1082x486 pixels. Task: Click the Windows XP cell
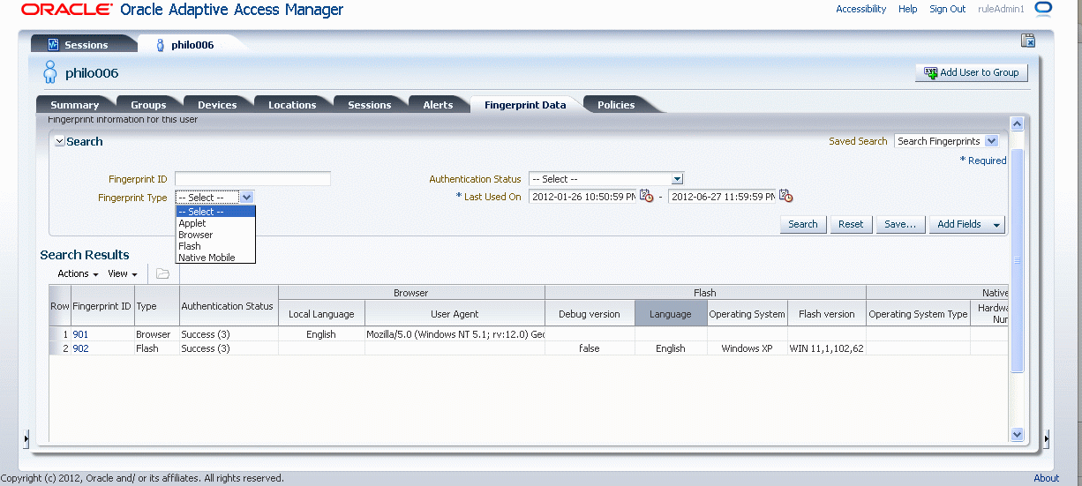pyautogui.click(x=748, y=348)
